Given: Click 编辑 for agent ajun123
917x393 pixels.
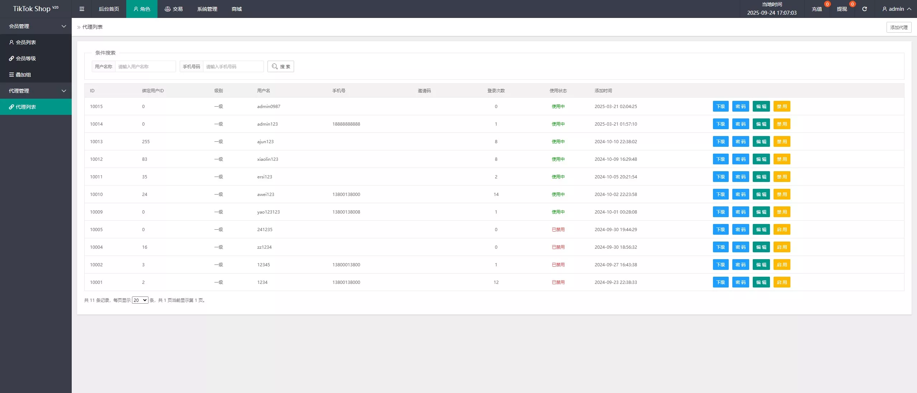Looking at the screenshot, I should point(761,141).
